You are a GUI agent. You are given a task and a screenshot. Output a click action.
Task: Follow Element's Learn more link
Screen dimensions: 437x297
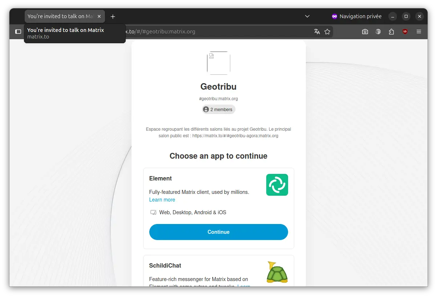(x=162, y=200)
